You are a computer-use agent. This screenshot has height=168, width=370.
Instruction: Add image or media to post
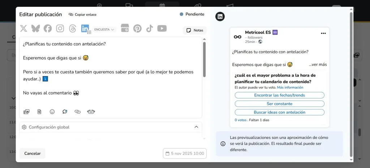[26, 112]
